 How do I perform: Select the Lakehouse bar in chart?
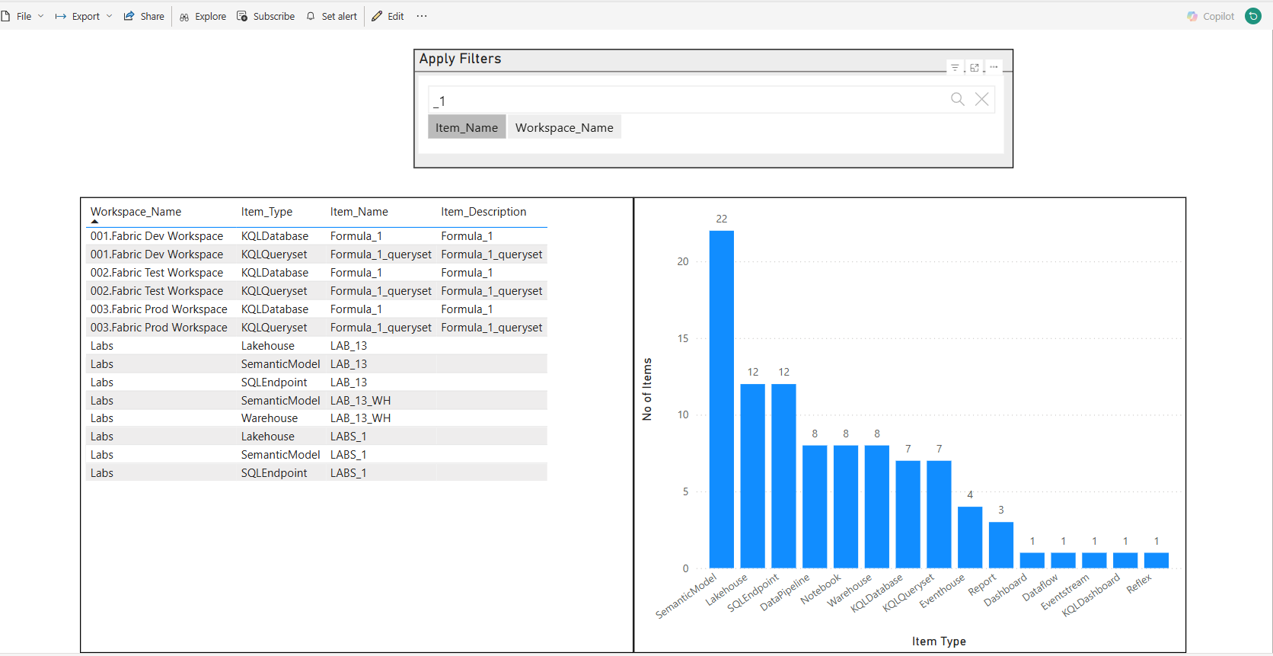click(x=753, y=476)
